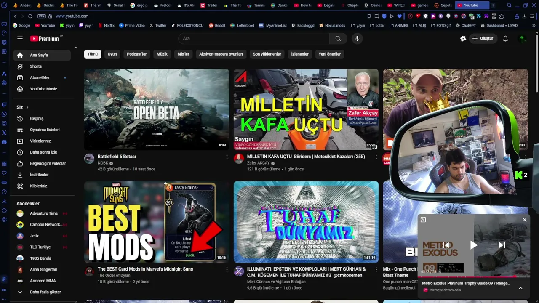
Task: Open the Letterboxd bookmark
Action: (242, 25)
